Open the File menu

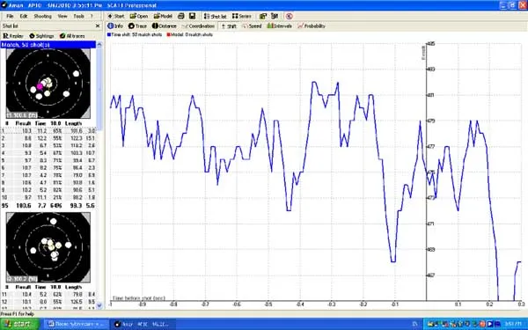pyautogui.click(x=10, y=16)
